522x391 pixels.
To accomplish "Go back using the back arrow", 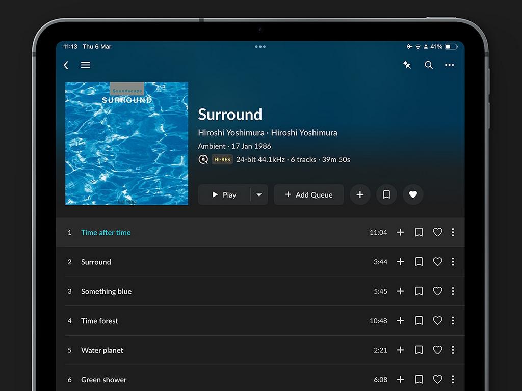I will click(66, 65).
